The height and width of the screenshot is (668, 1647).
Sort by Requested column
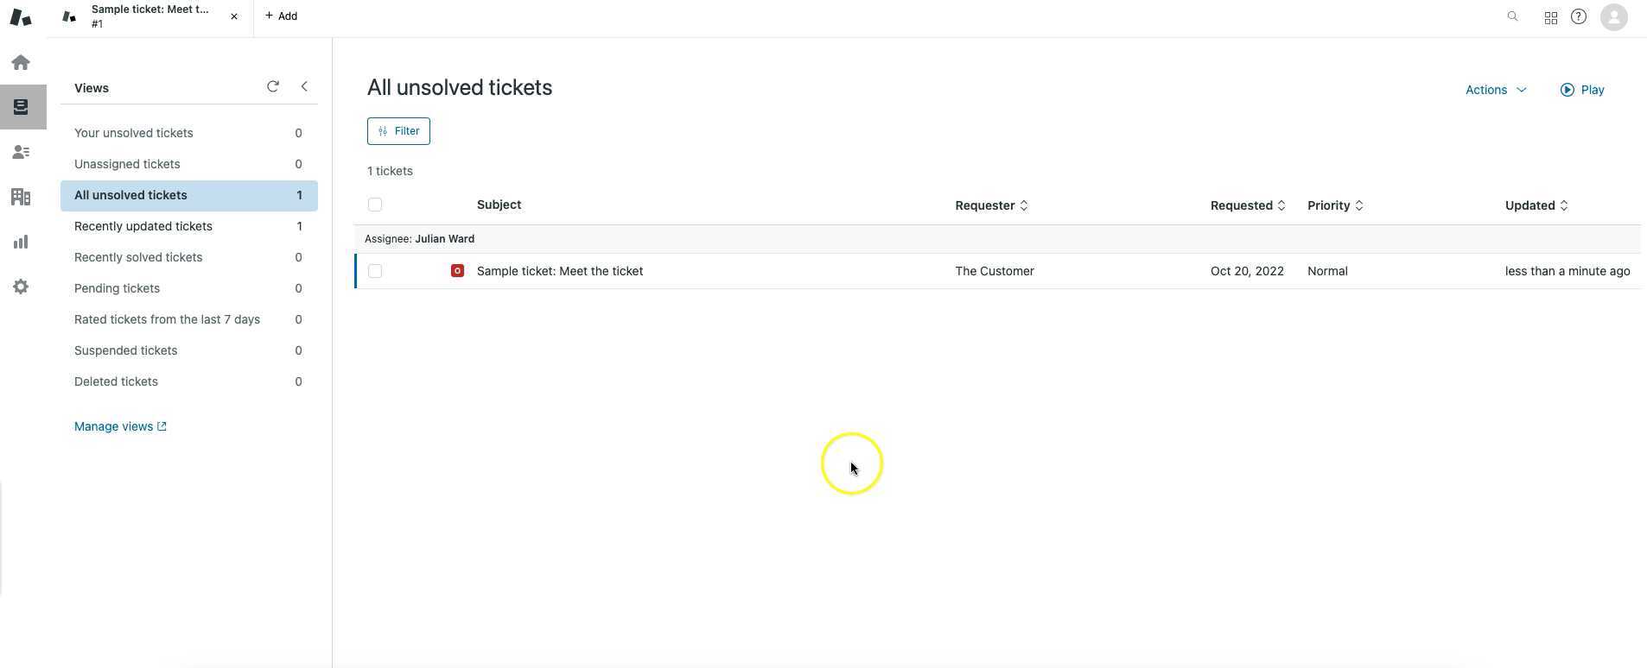click(1248, 205)
